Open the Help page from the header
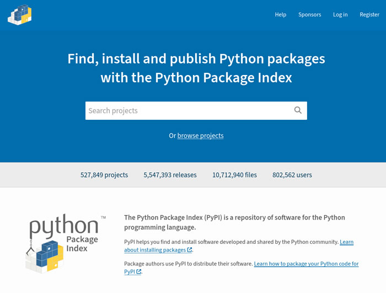The width and height of the screenshot is (386, 293). [280, 14]
